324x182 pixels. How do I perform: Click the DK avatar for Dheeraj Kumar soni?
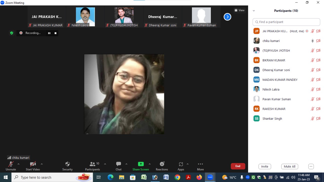click(x=256, y=70)
